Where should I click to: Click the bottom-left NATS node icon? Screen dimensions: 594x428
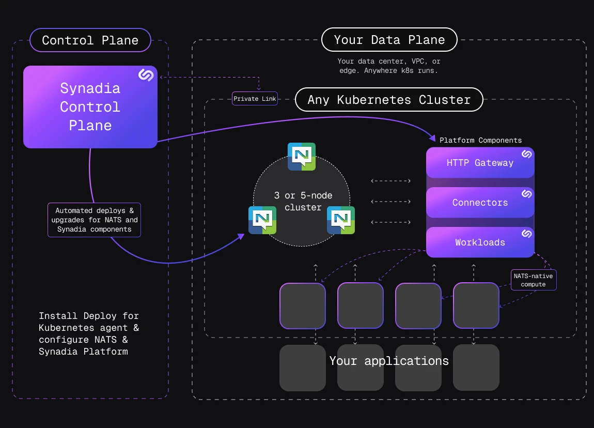(x=262, y=220)
